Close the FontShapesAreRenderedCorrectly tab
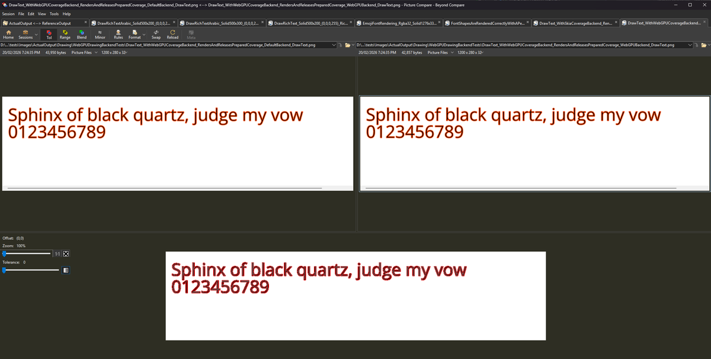The height and width of the screenshot is (359, 711). 527,23
